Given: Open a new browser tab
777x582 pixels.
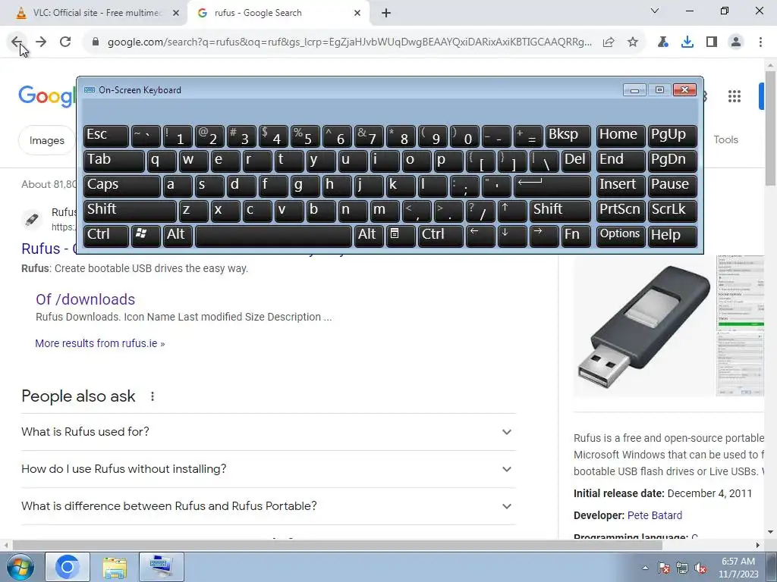Looking at the screenshot, I should tap(386, 14).
